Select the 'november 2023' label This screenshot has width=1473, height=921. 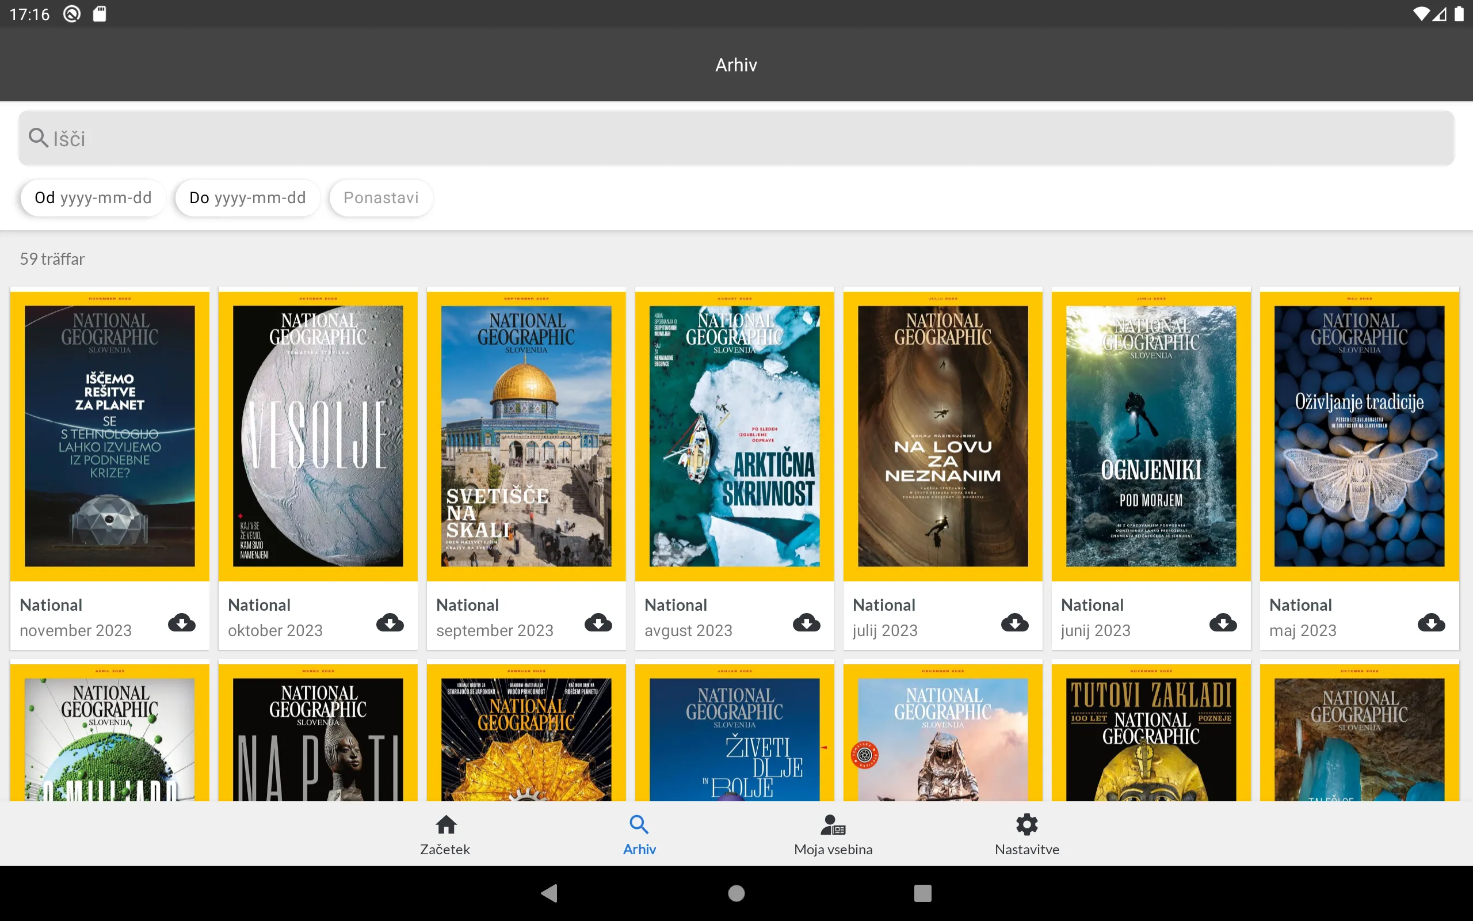tap(75, 630)
